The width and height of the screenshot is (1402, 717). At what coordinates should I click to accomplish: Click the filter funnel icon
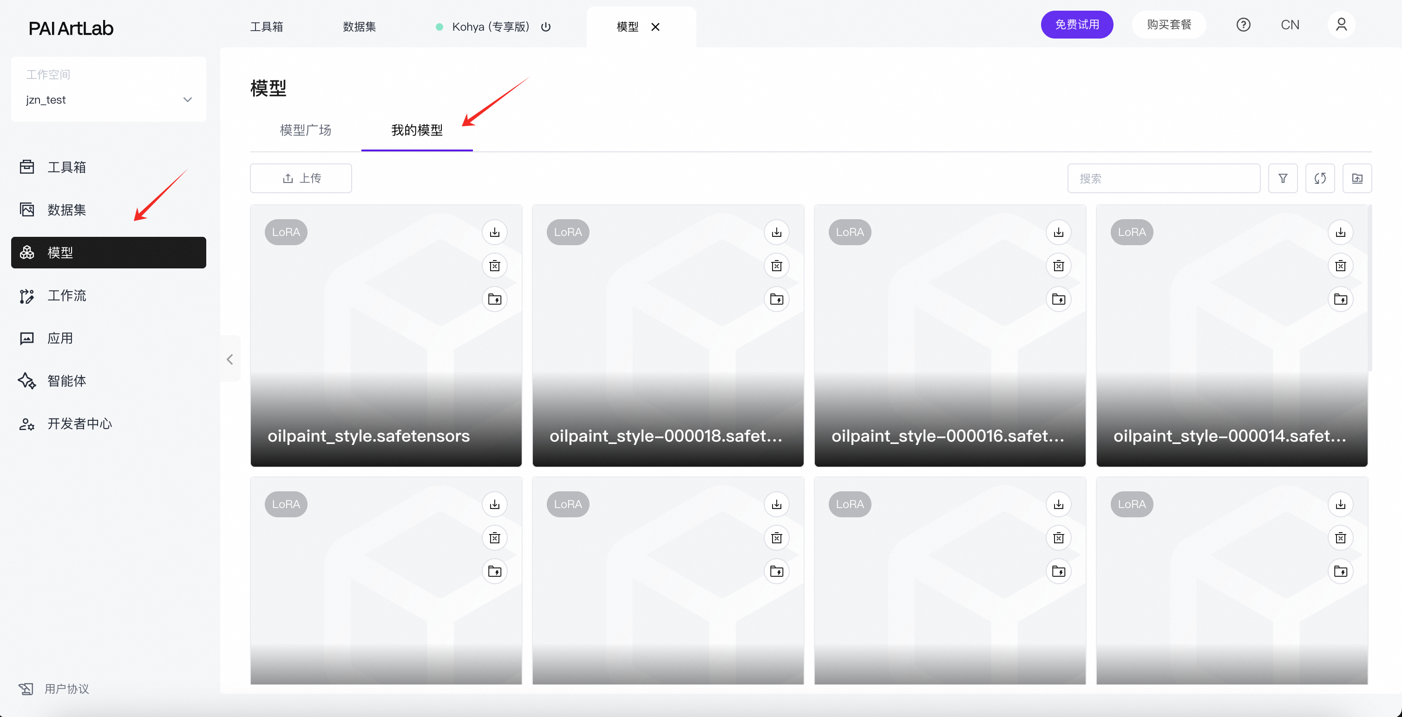tap(1282, 178)
